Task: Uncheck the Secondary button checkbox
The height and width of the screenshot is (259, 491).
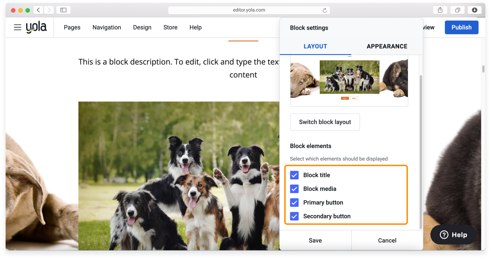Action: (294, 216)
